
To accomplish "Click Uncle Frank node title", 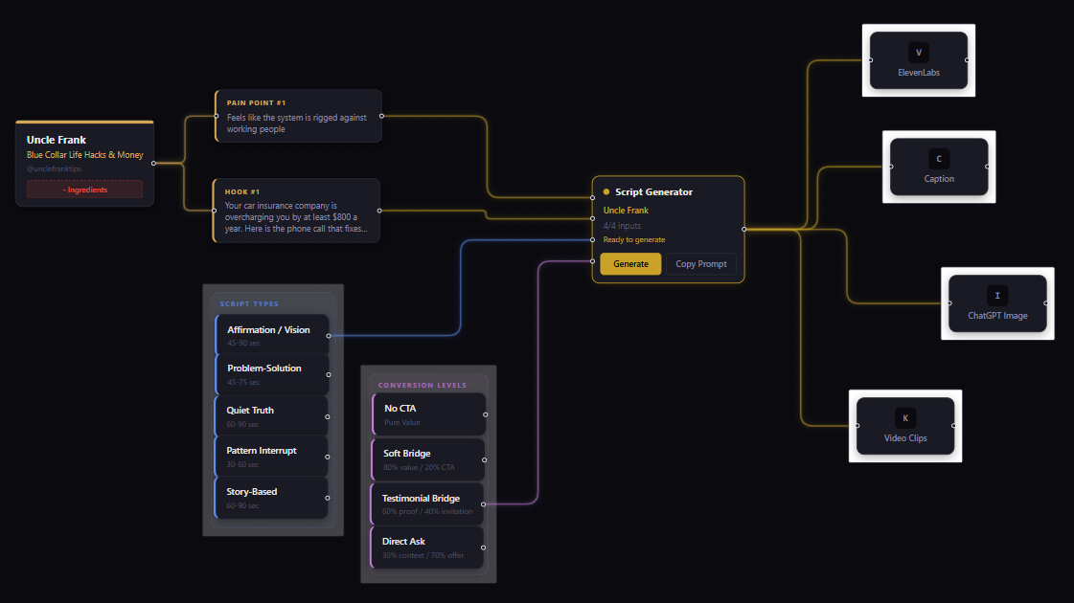I will [x=57, y=140].
